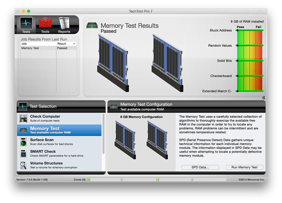Click the 'Stuck Address' label

221,30
